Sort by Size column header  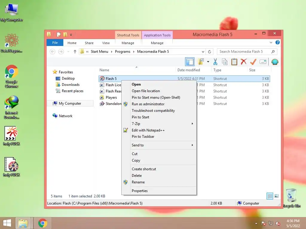pyautogui.click(x=252, y=70)
